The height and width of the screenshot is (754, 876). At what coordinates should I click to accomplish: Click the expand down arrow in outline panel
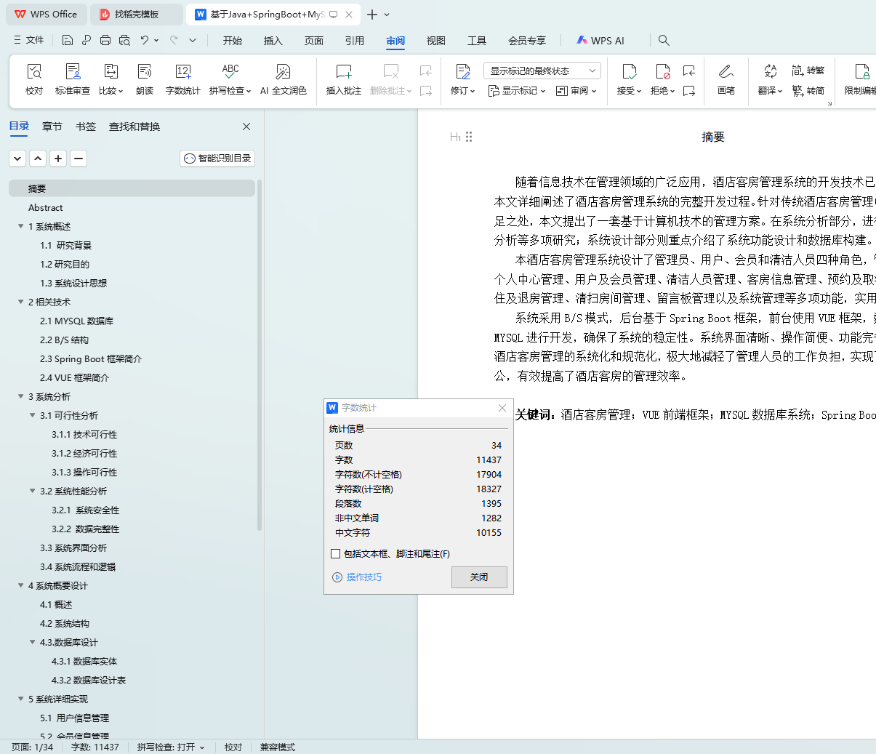tap(18, 159)
